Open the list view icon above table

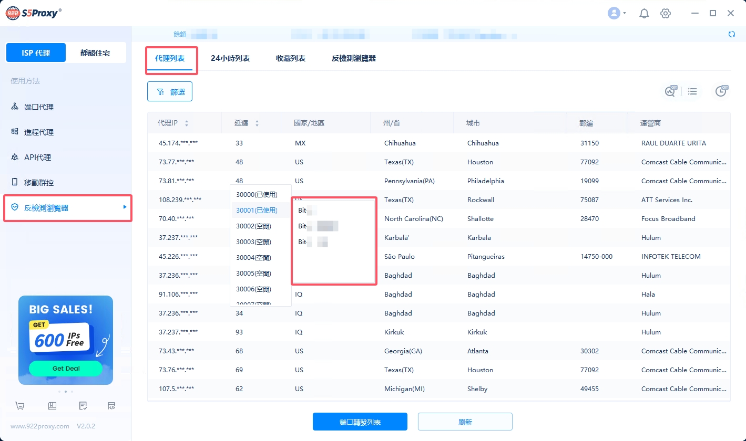point(692,91)
